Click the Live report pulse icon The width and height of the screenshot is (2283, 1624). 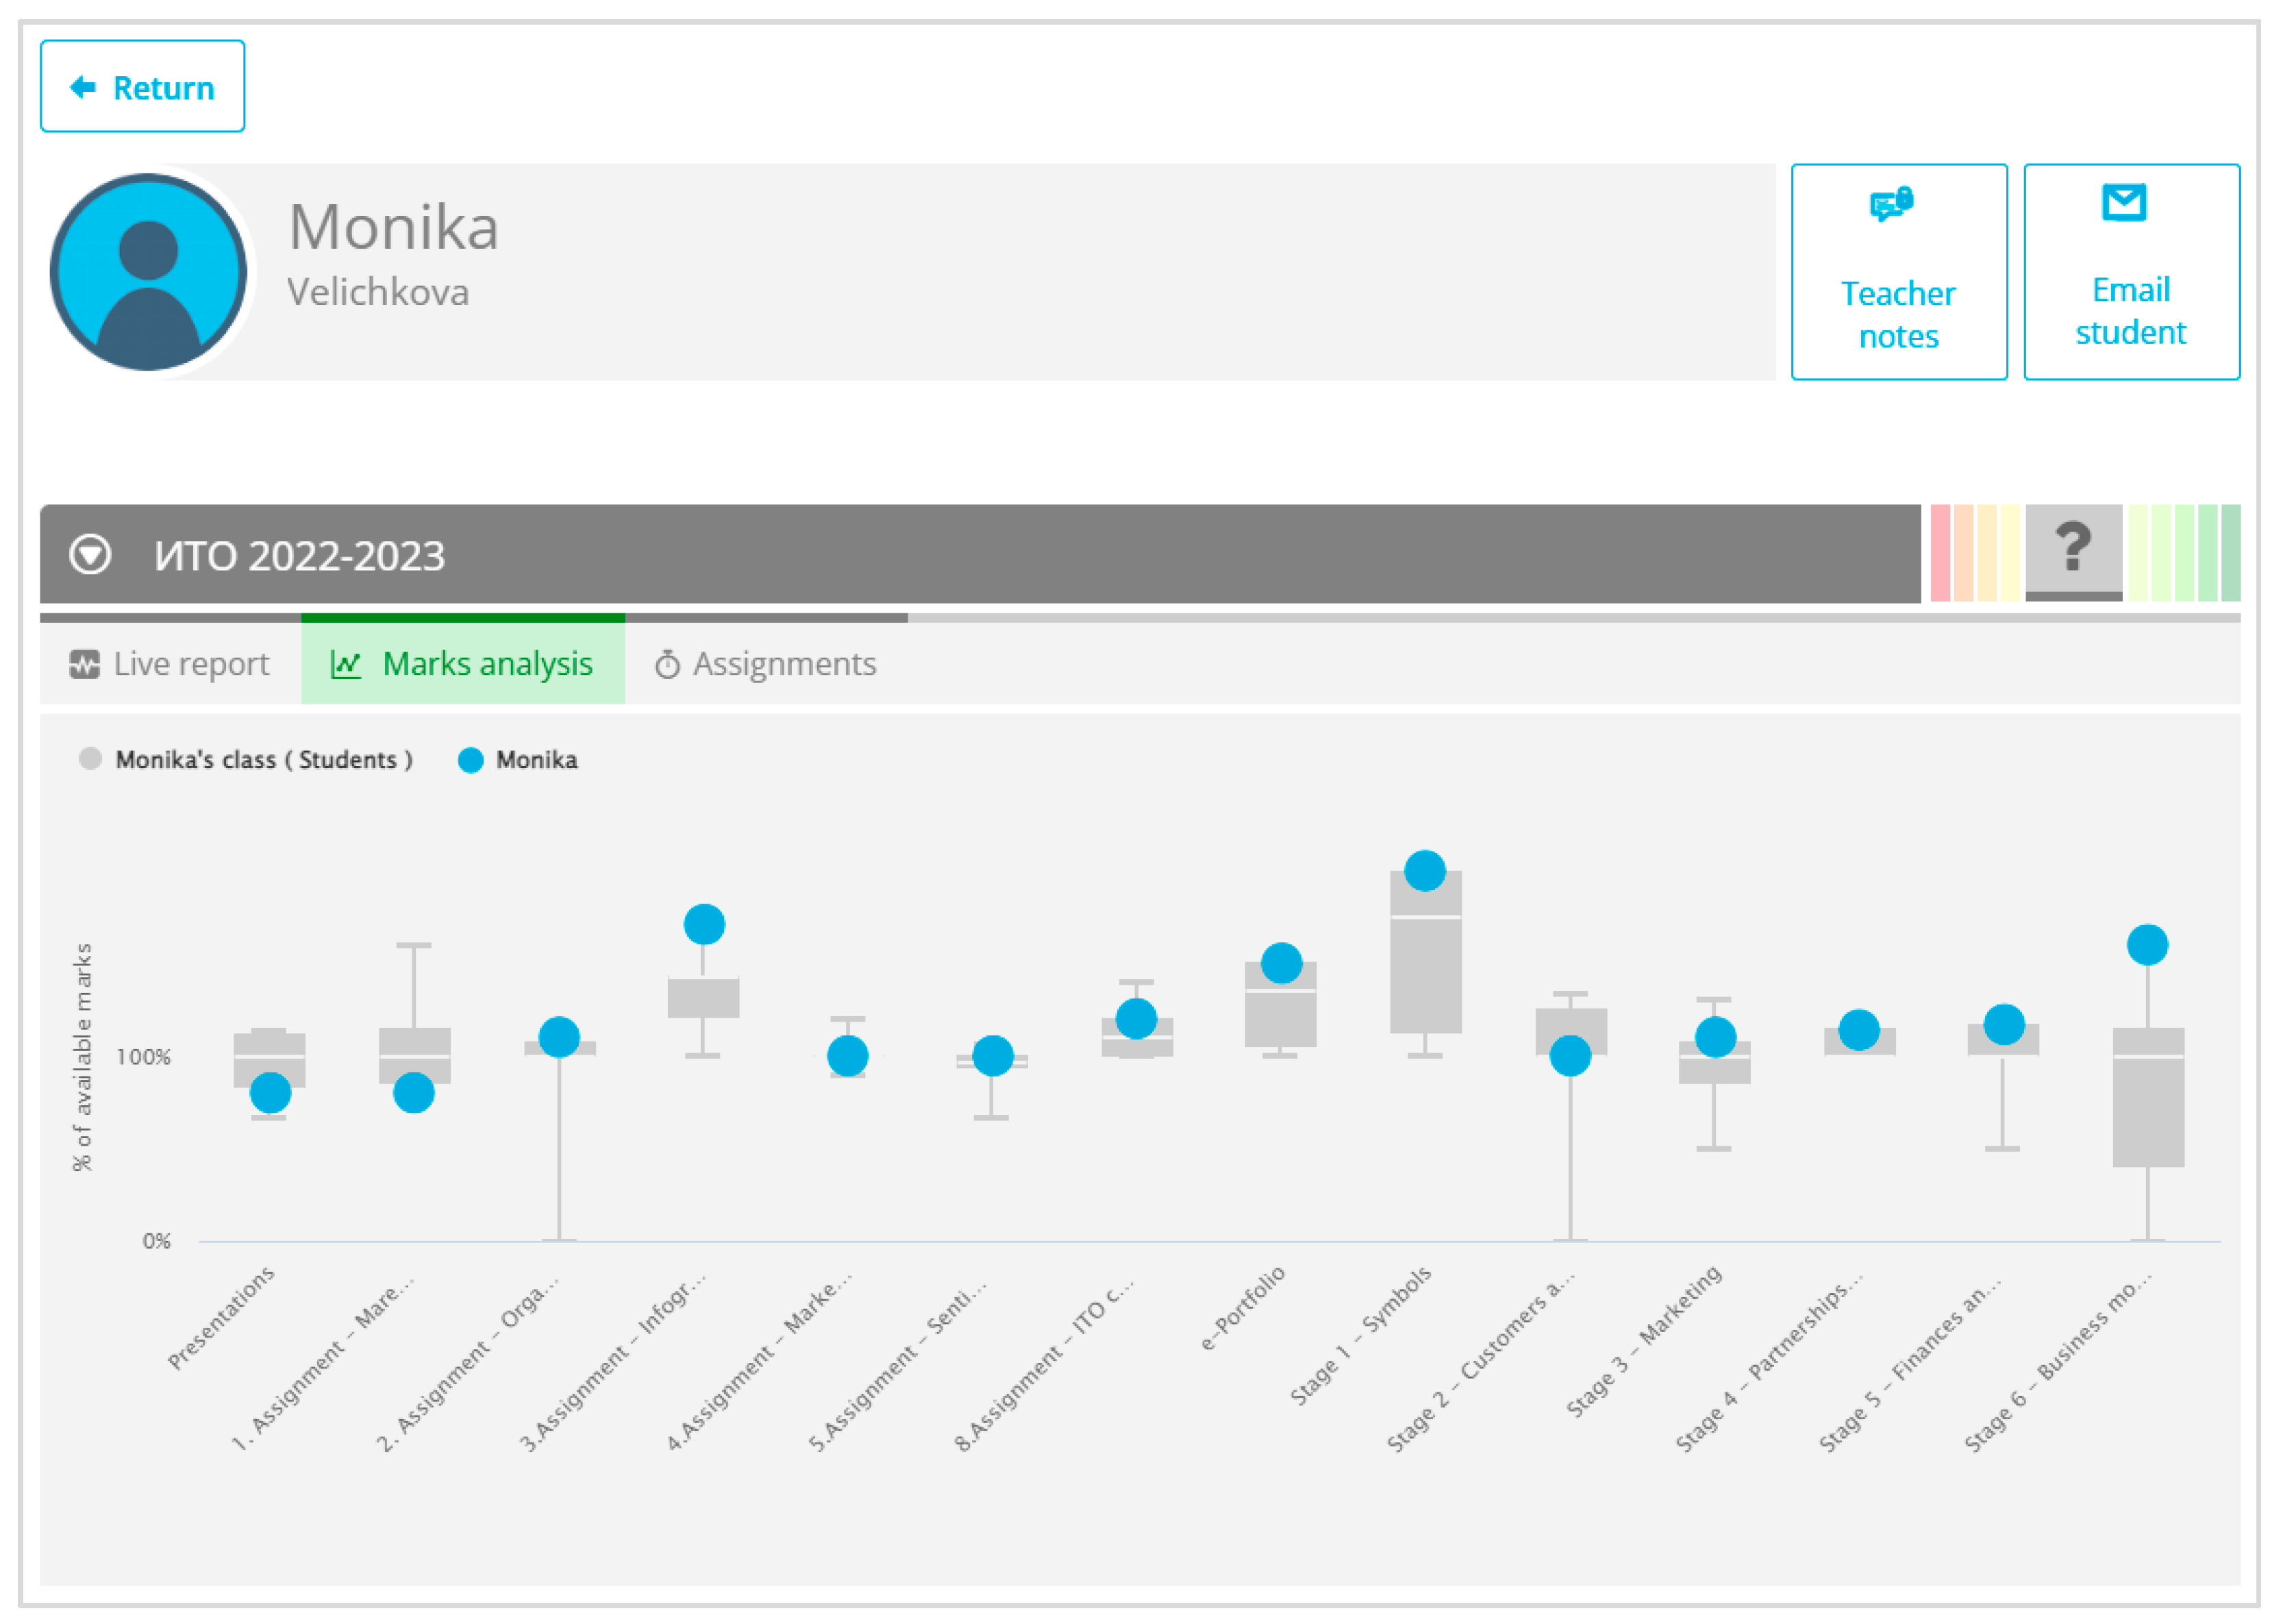coord(85,664)
